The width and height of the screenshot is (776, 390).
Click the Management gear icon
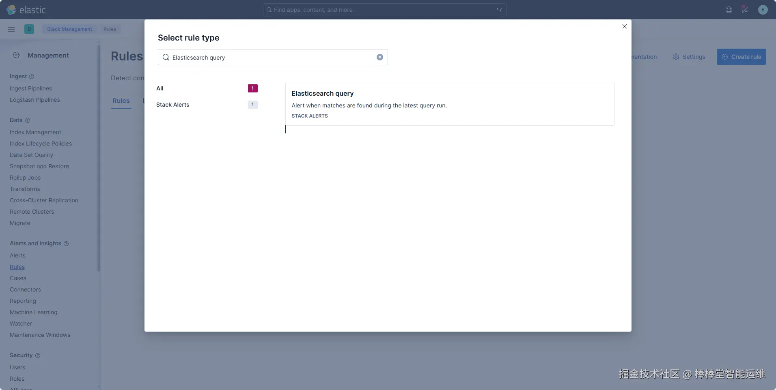point(16,55)
